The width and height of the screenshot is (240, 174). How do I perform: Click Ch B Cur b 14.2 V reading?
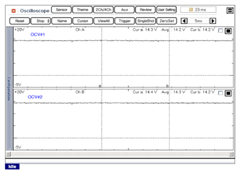(x=203, y=92)
